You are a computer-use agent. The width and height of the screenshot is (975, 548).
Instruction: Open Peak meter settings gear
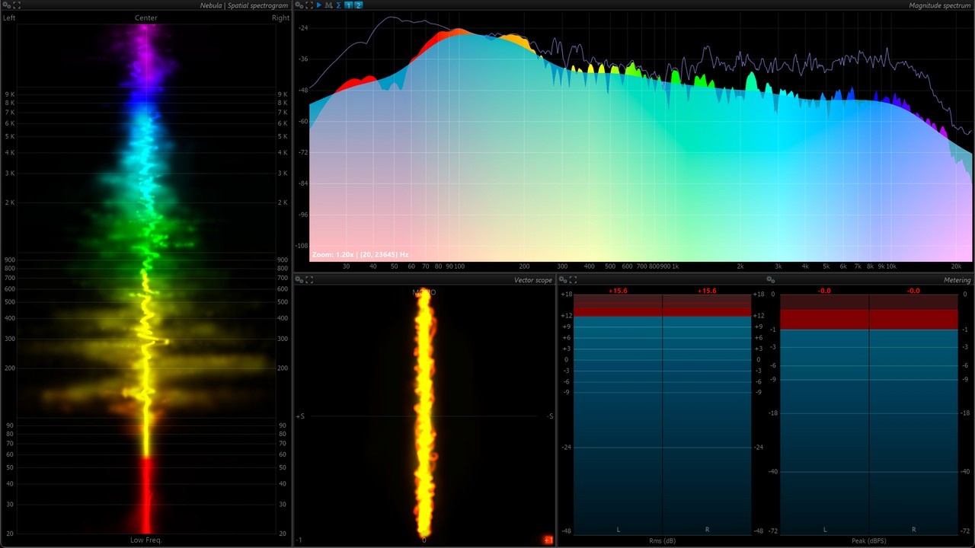(x=771, y=280)
